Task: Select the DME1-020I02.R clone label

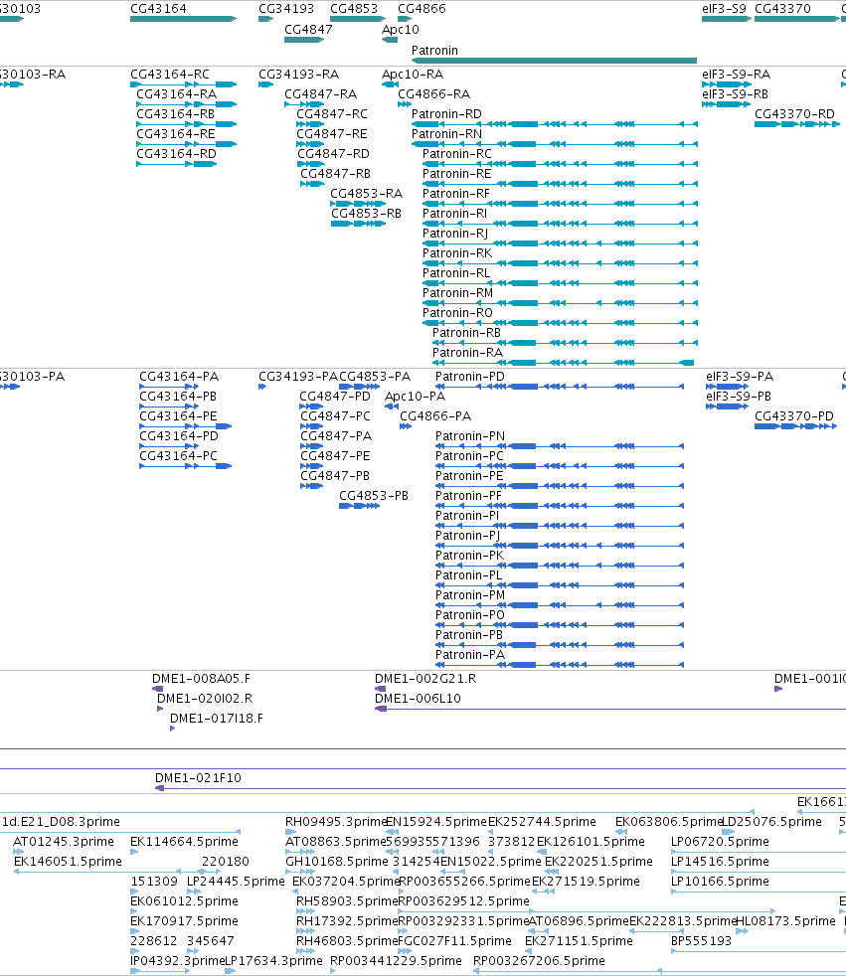Action: [205, 699]
